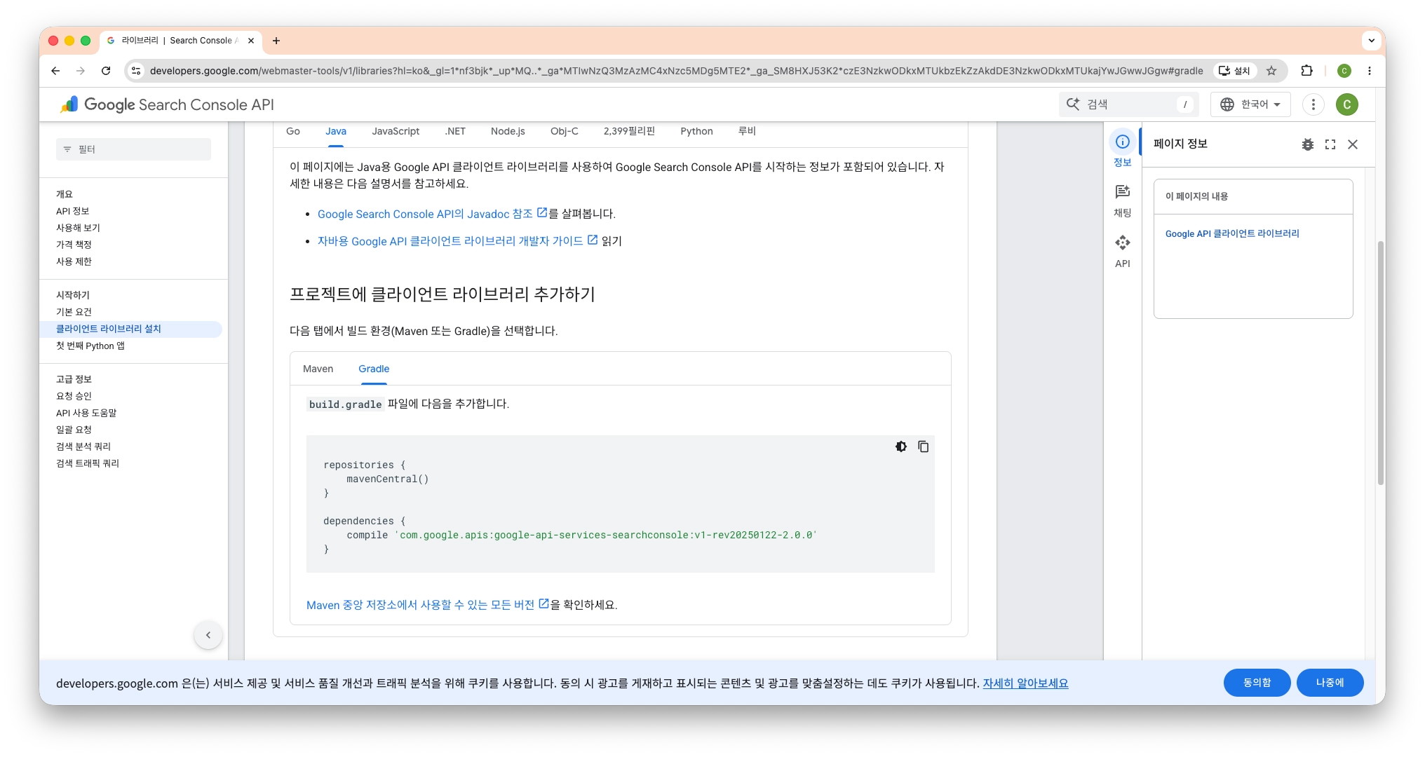Screen dimensions: 1425x757
Task: Install the app from address bar
Action: click(1235, 71)
